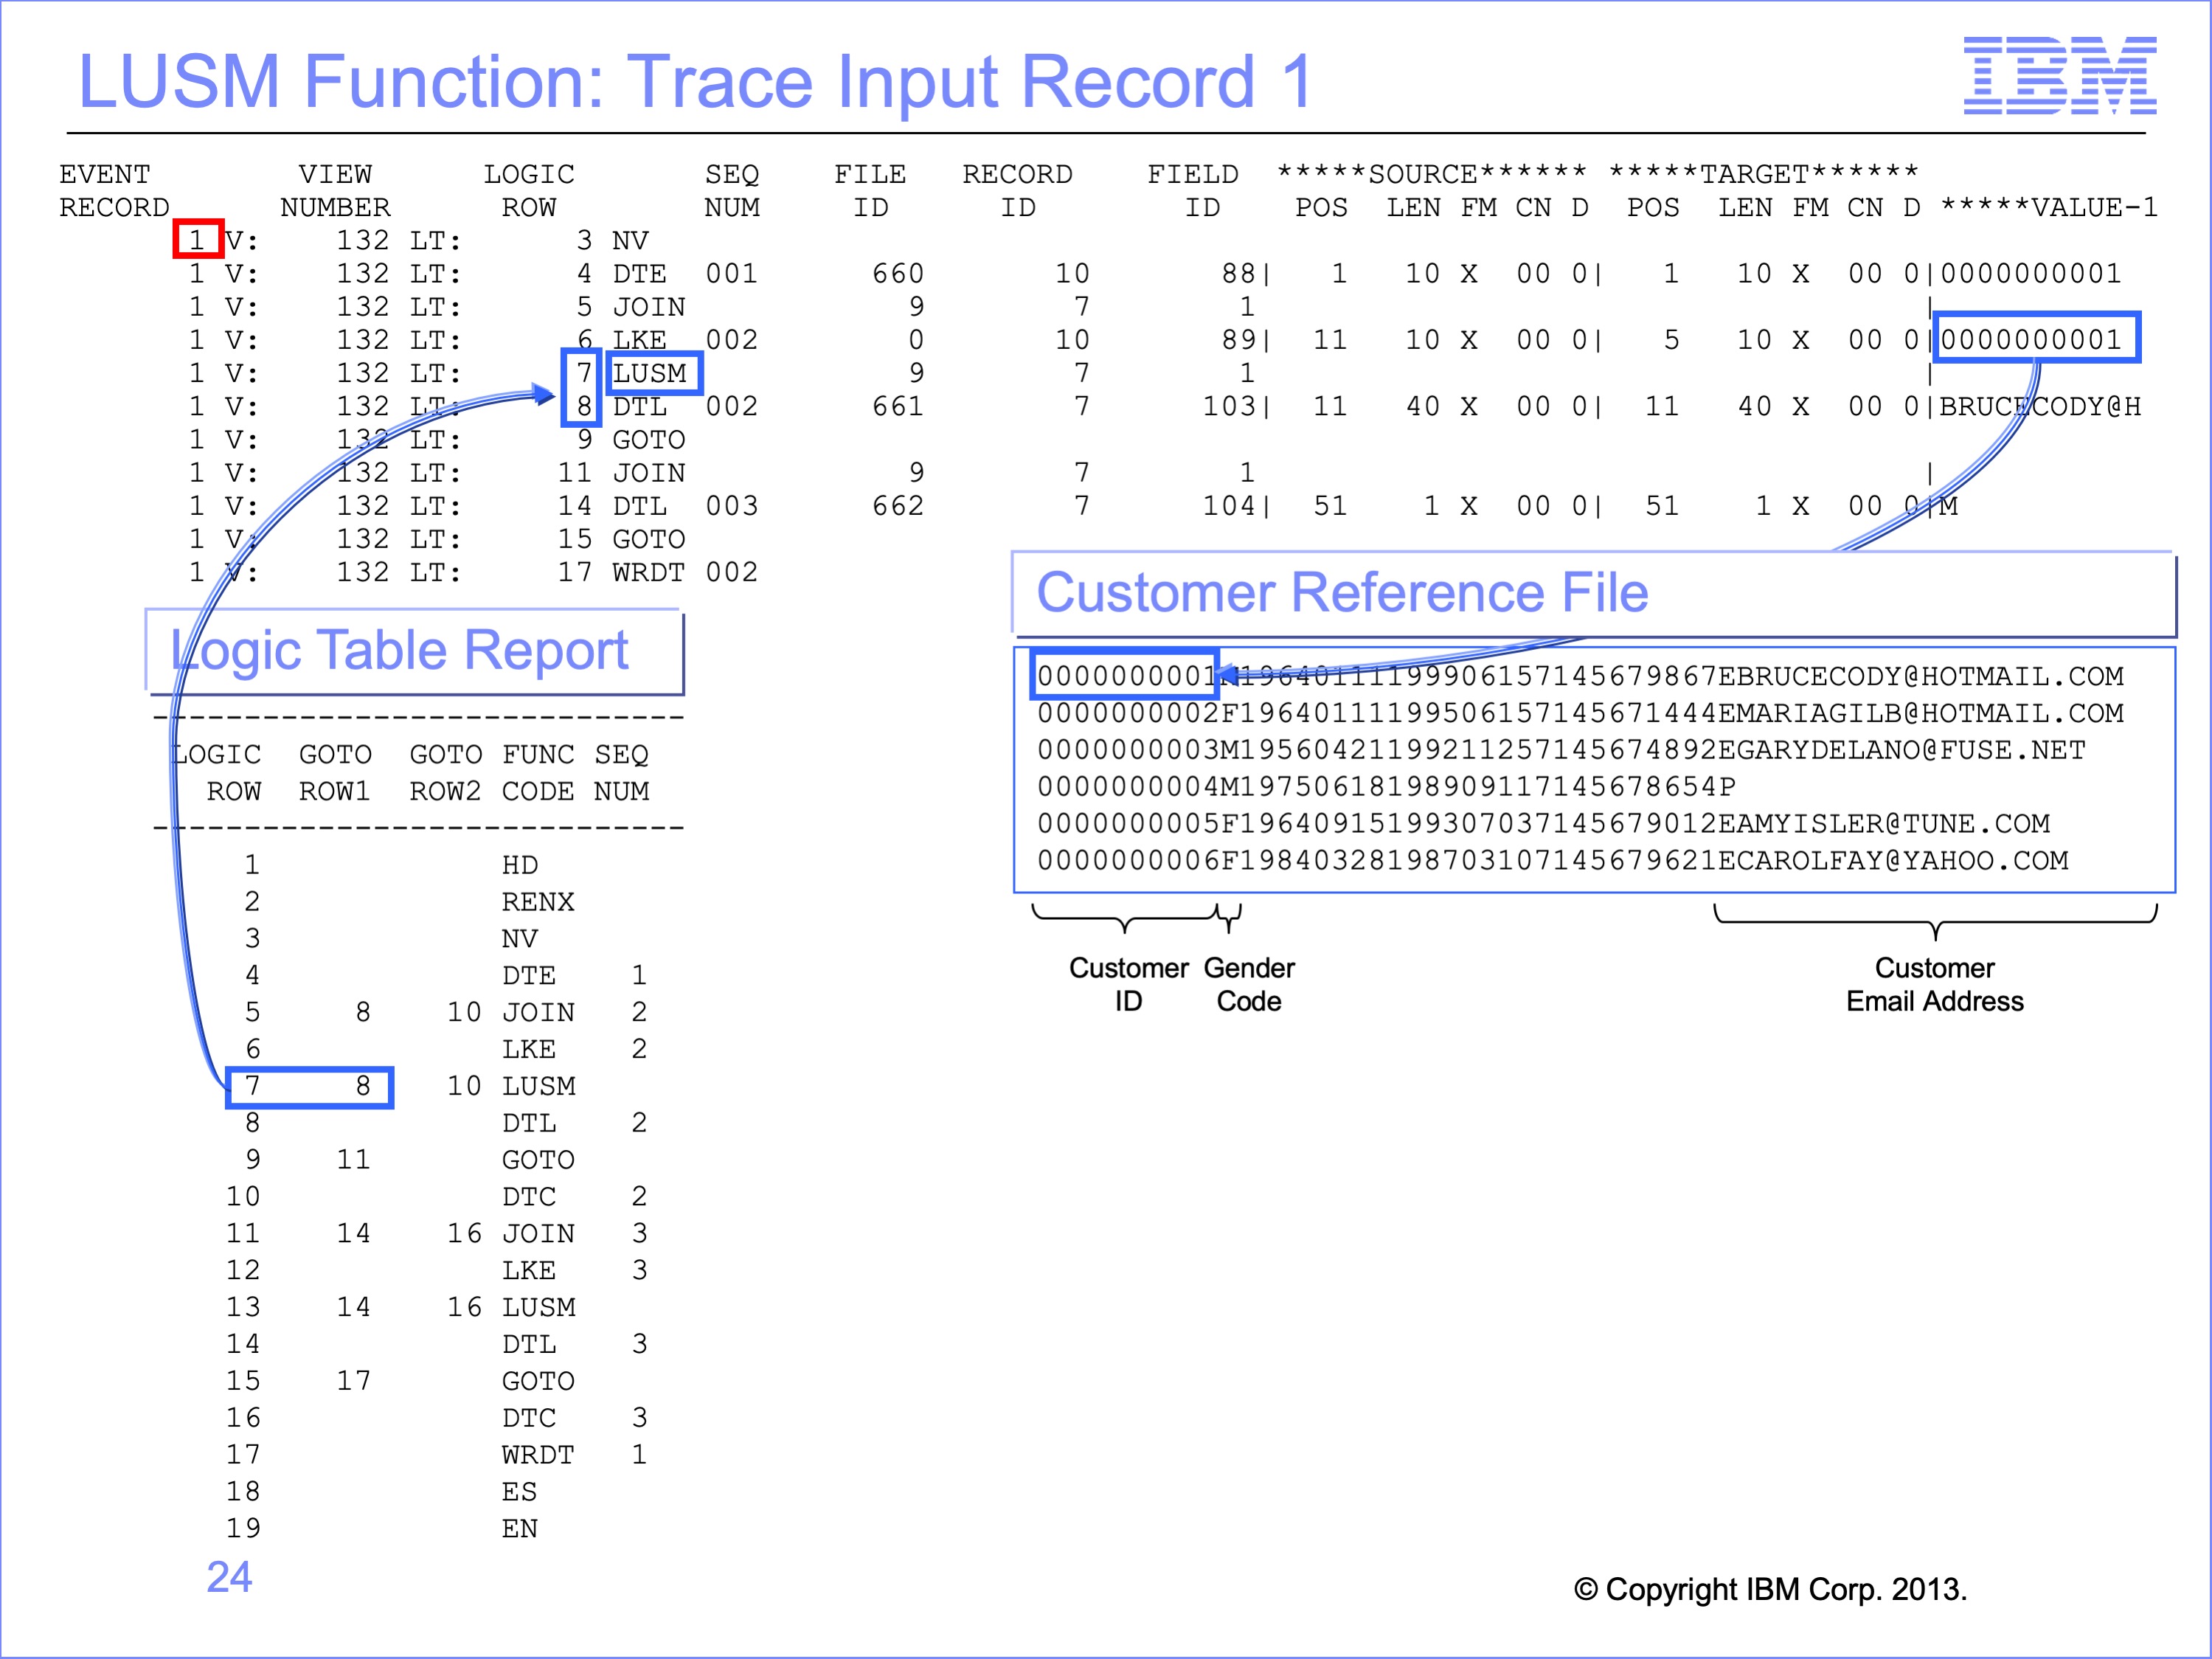This screenshot has width=2212, height=1659.
Task: Click the "FUNC CODE" column header
Action: click(538, 773)
